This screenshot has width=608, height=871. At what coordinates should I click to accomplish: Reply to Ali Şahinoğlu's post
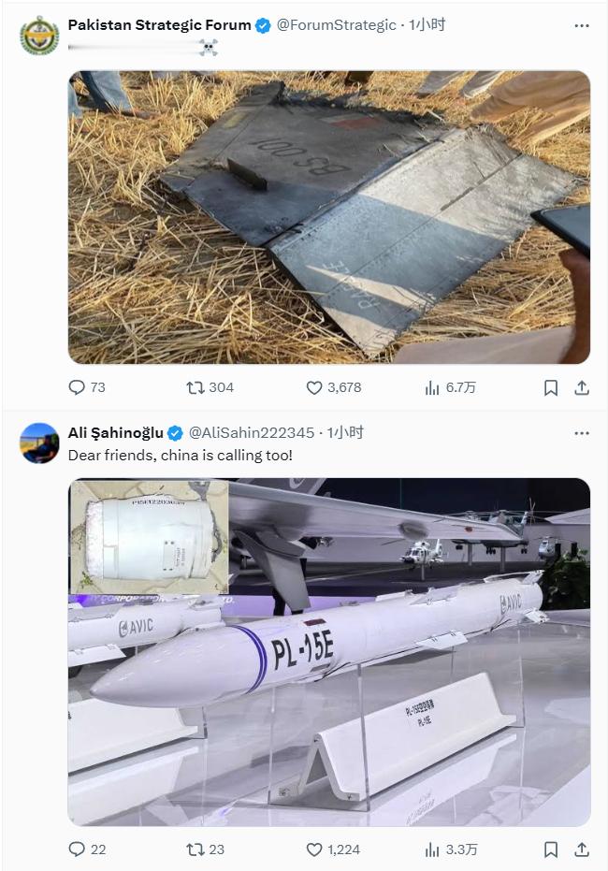tap(87, 849)
